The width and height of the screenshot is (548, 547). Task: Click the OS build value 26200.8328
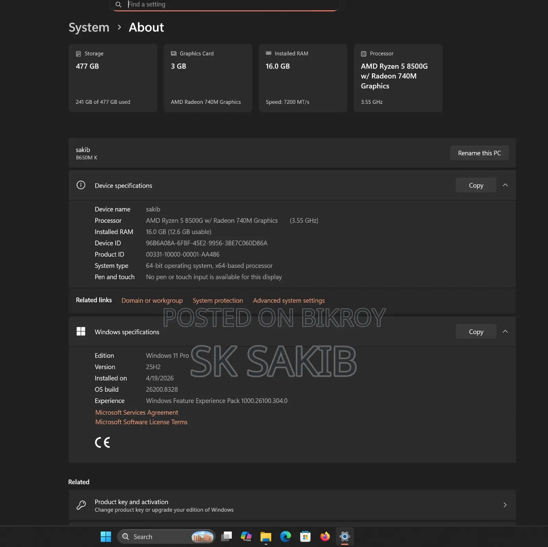tap(162, 389)
